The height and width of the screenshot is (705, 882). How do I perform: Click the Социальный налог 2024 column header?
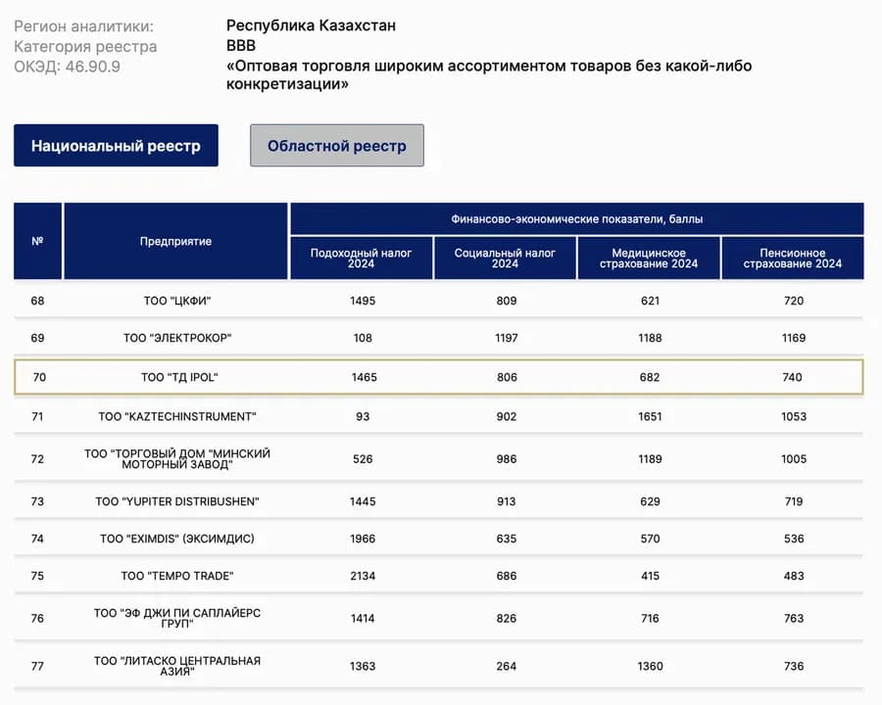[505, 258]
